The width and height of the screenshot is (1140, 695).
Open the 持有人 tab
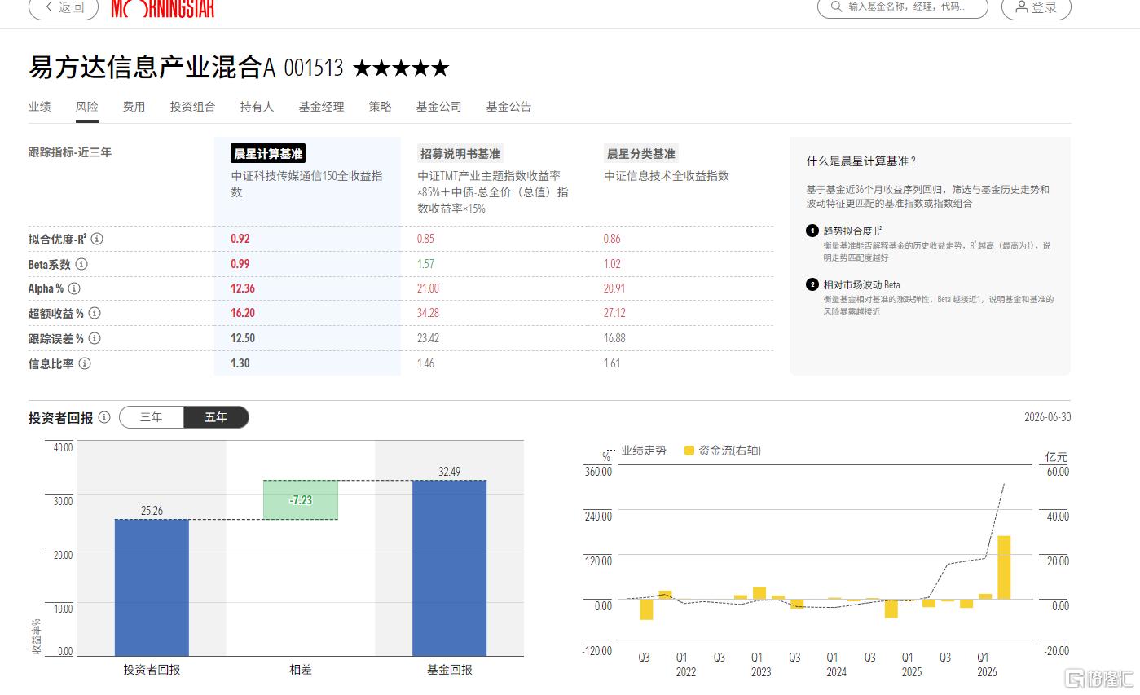point(257,107)
